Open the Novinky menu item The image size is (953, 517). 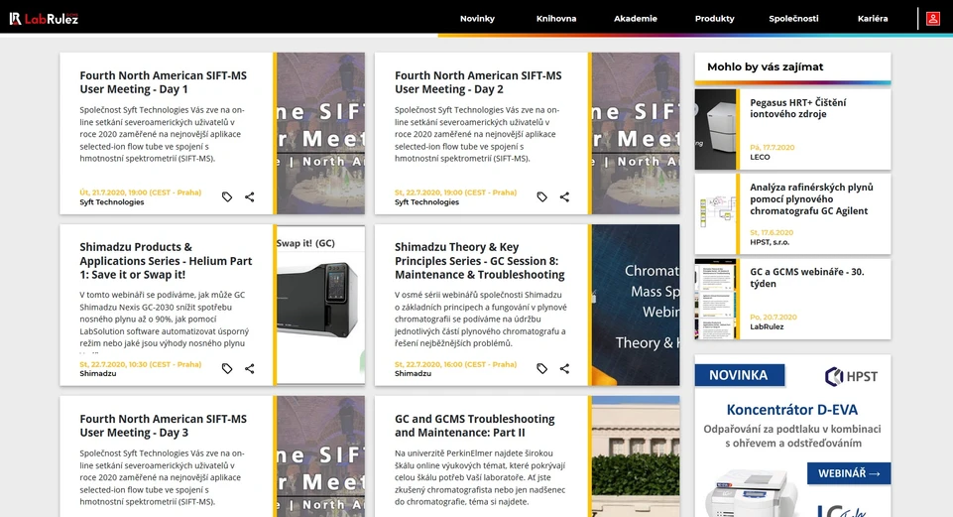coord(477,18)
